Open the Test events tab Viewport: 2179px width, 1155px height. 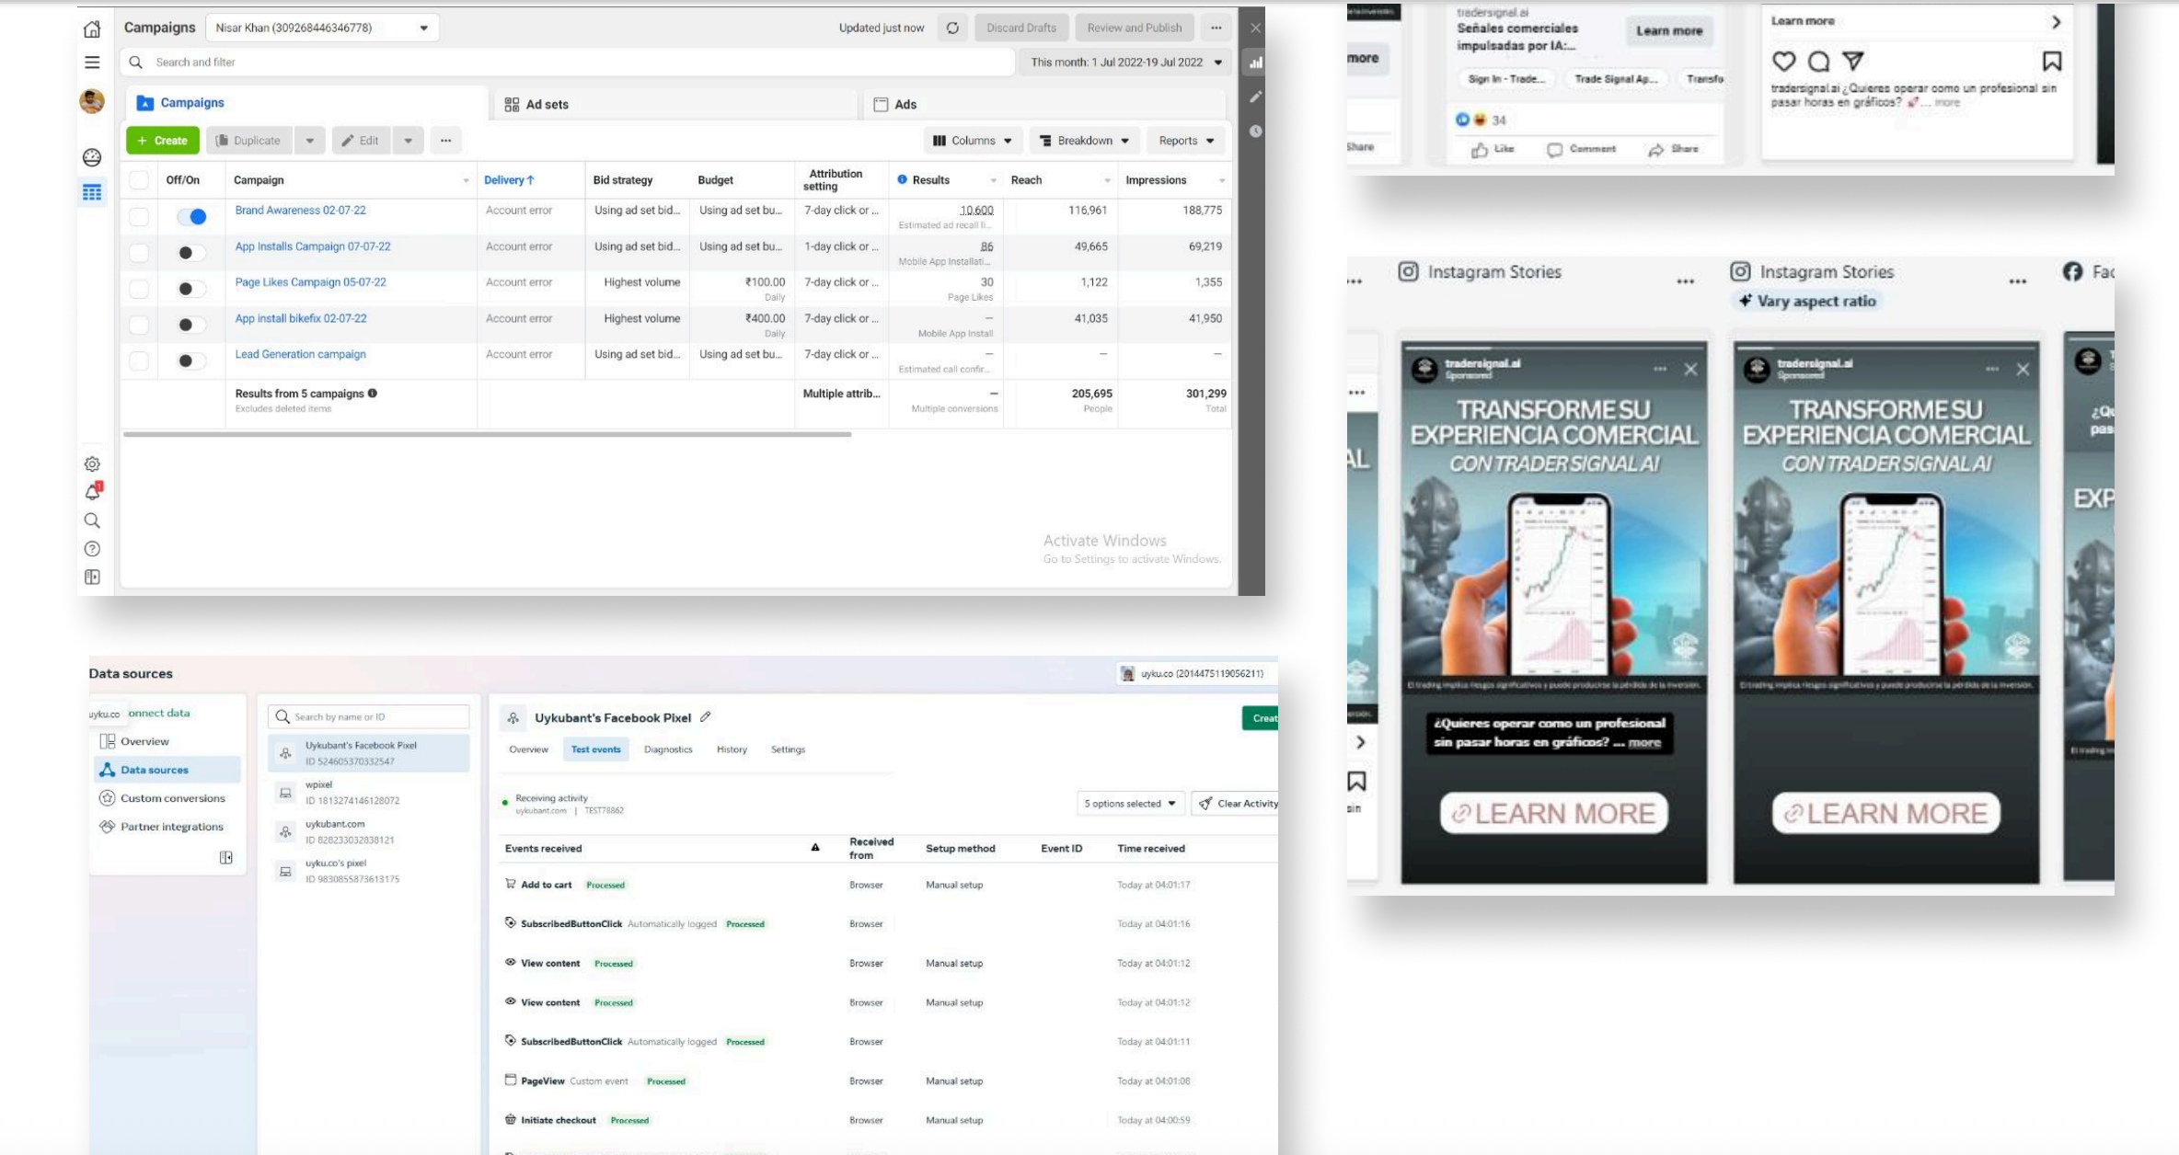pyautogui.click(x=595, y=749)
